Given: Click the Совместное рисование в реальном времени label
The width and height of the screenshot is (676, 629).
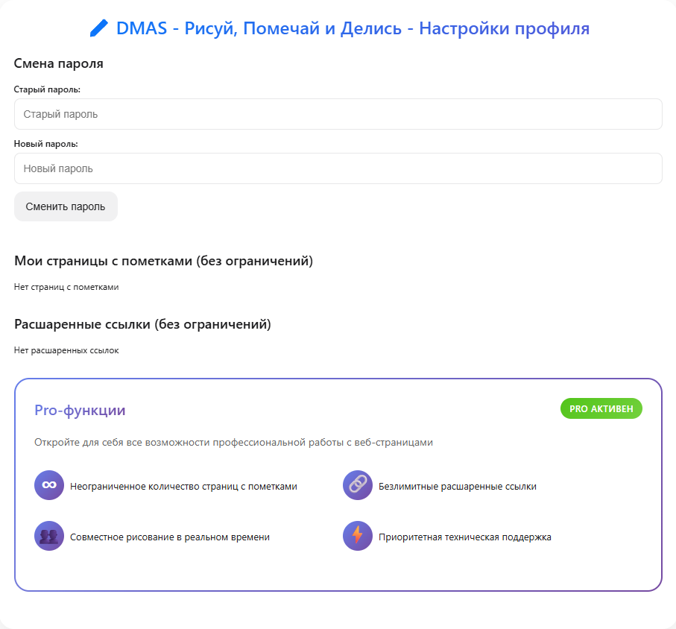Looking at the screenshot, I should click(170, 537).
